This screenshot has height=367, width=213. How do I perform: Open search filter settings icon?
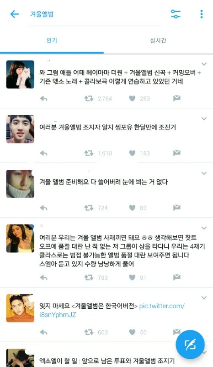176,14
